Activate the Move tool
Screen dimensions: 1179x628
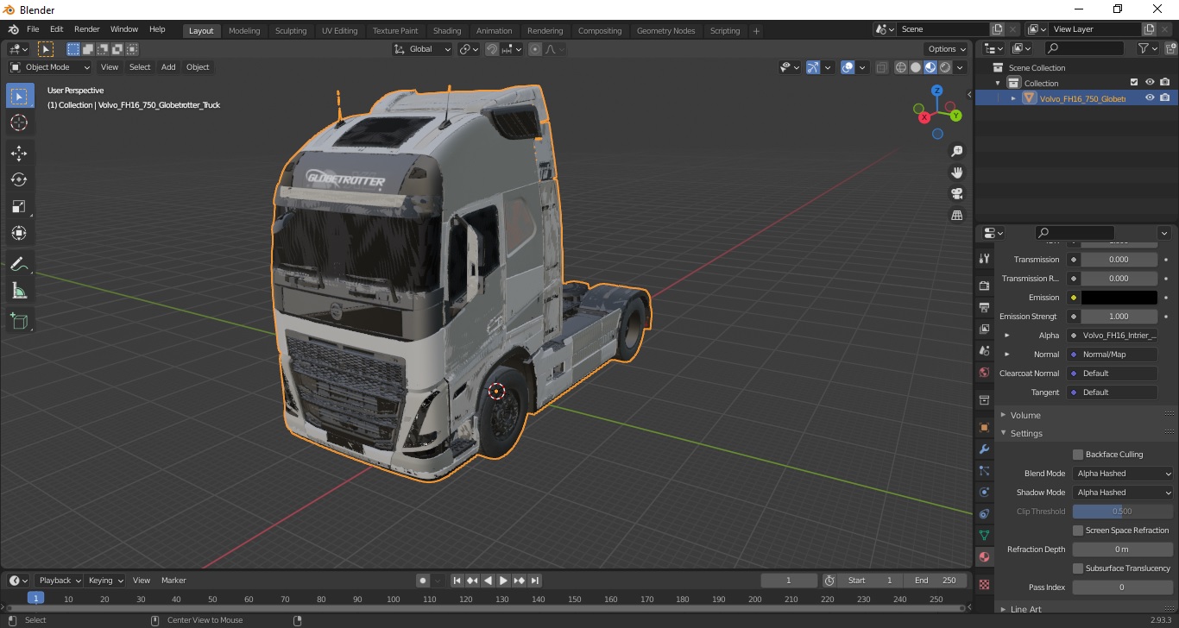click(19, 154)
